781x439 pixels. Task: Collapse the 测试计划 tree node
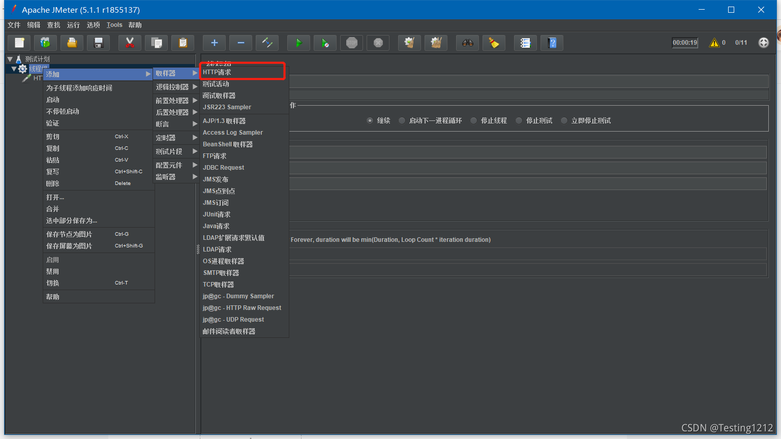pyautogui.click(x=10, y=59)
